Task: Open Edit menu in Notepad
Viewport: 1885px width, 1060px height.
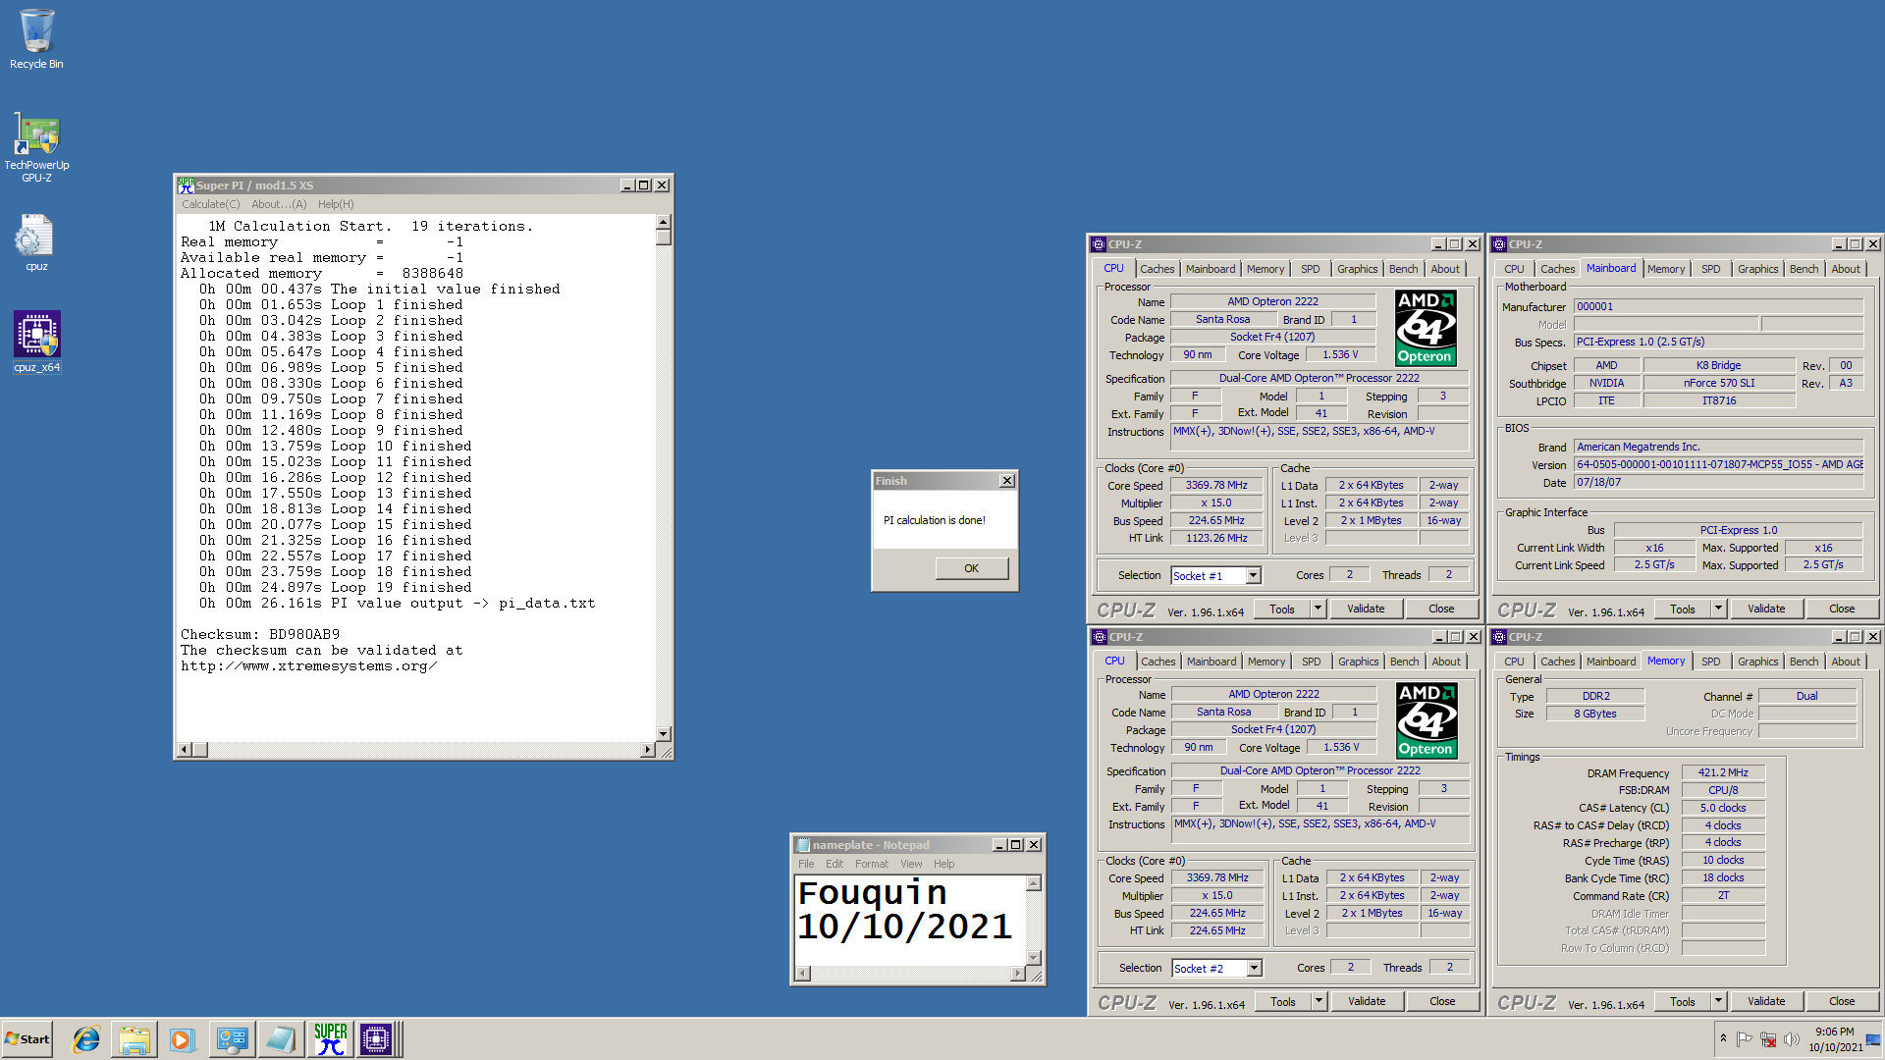Action: pyautogui.click(x=835, y=864)
